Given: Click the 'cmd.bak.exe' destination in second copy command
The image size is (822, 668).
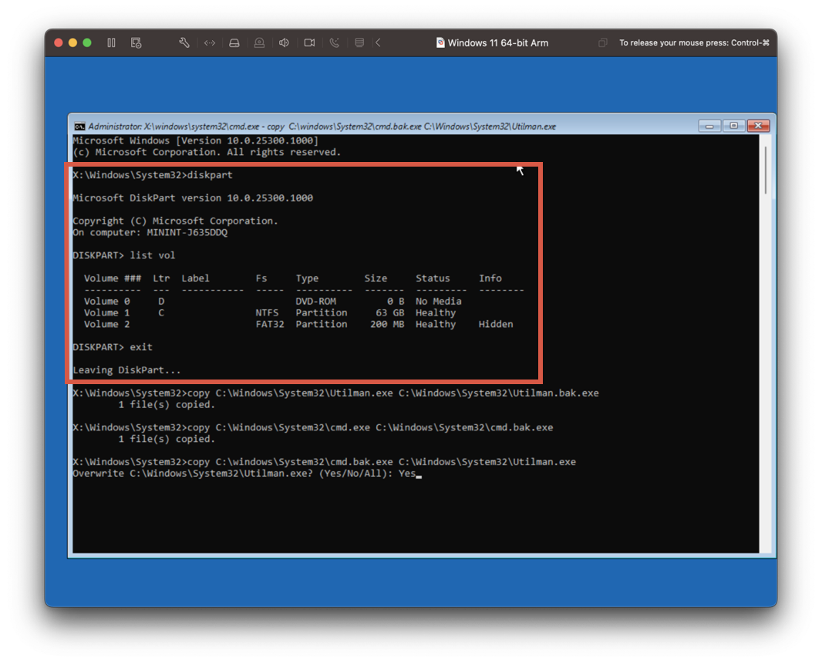Looking at the screenshot, I should click(x=464, y=428).
